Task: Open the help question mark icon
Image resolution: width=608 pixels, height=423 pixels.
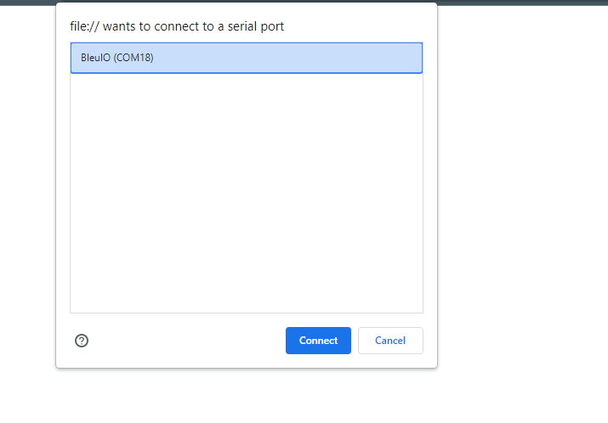Action: point(82,341)
